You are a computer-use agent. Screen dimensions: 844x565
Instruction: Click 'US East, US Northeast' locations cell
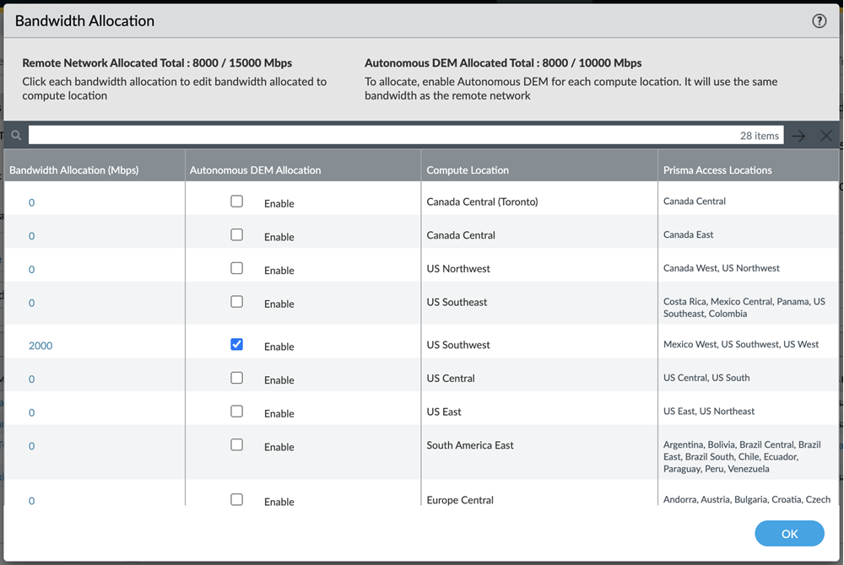point(708,411)
